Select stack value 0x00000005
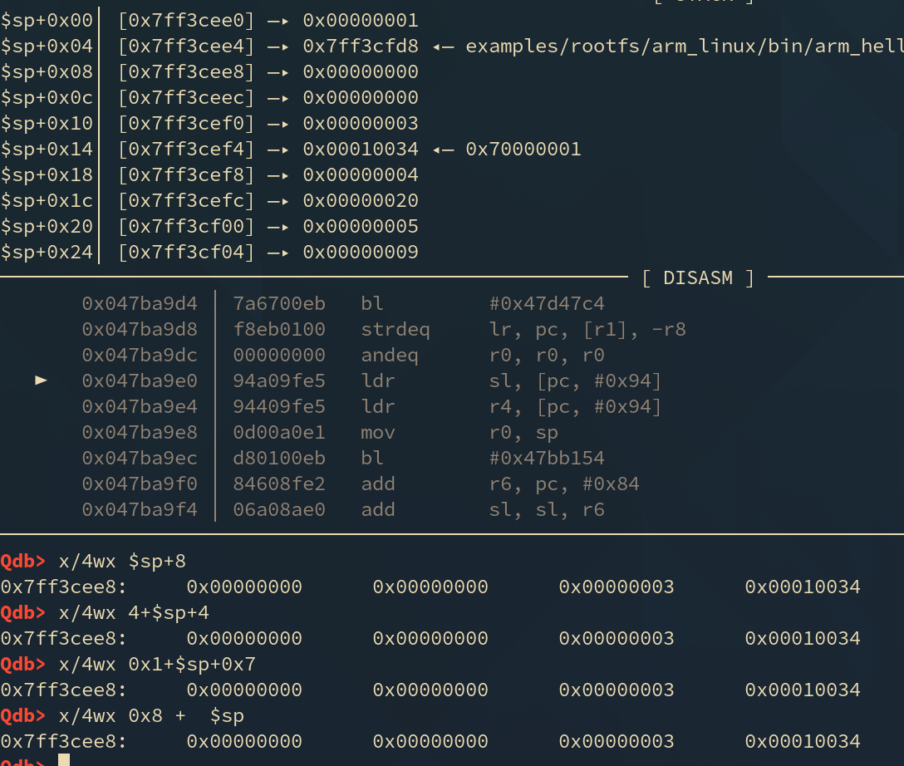This screenshot has height=766, width=904. (x=361, y=227)
